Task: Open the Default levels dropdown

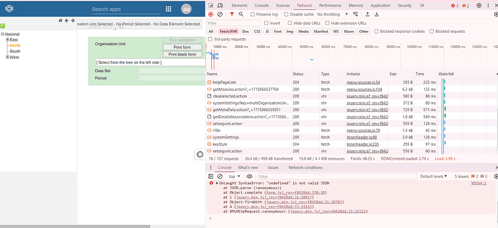Action: [434, 176]
